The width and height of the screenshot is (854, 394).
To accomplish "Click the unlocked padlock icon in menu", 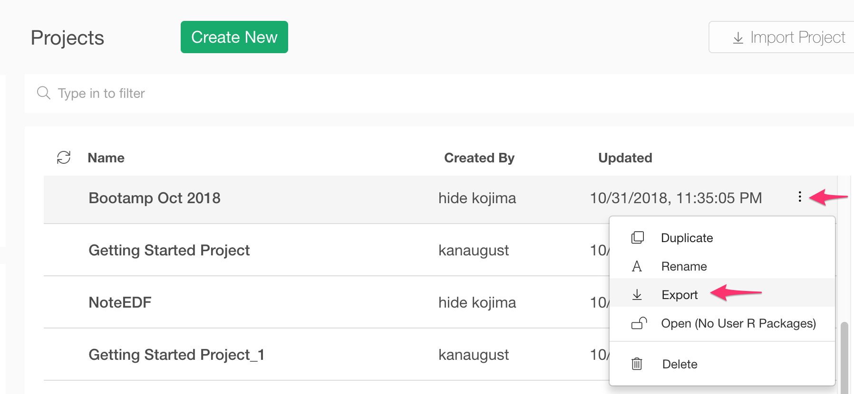I will (x=639, y=323).
